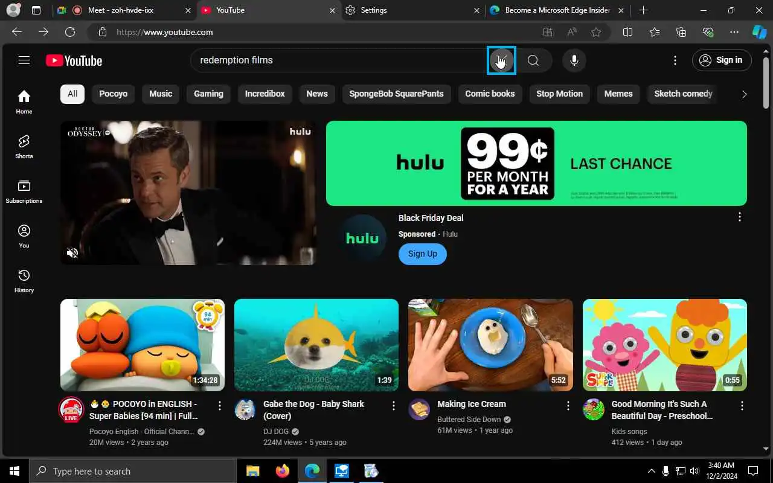The height and width of the screenshot is (483, 773).
Task: Open Making Ice Cream video title
Action: (472, 404)
